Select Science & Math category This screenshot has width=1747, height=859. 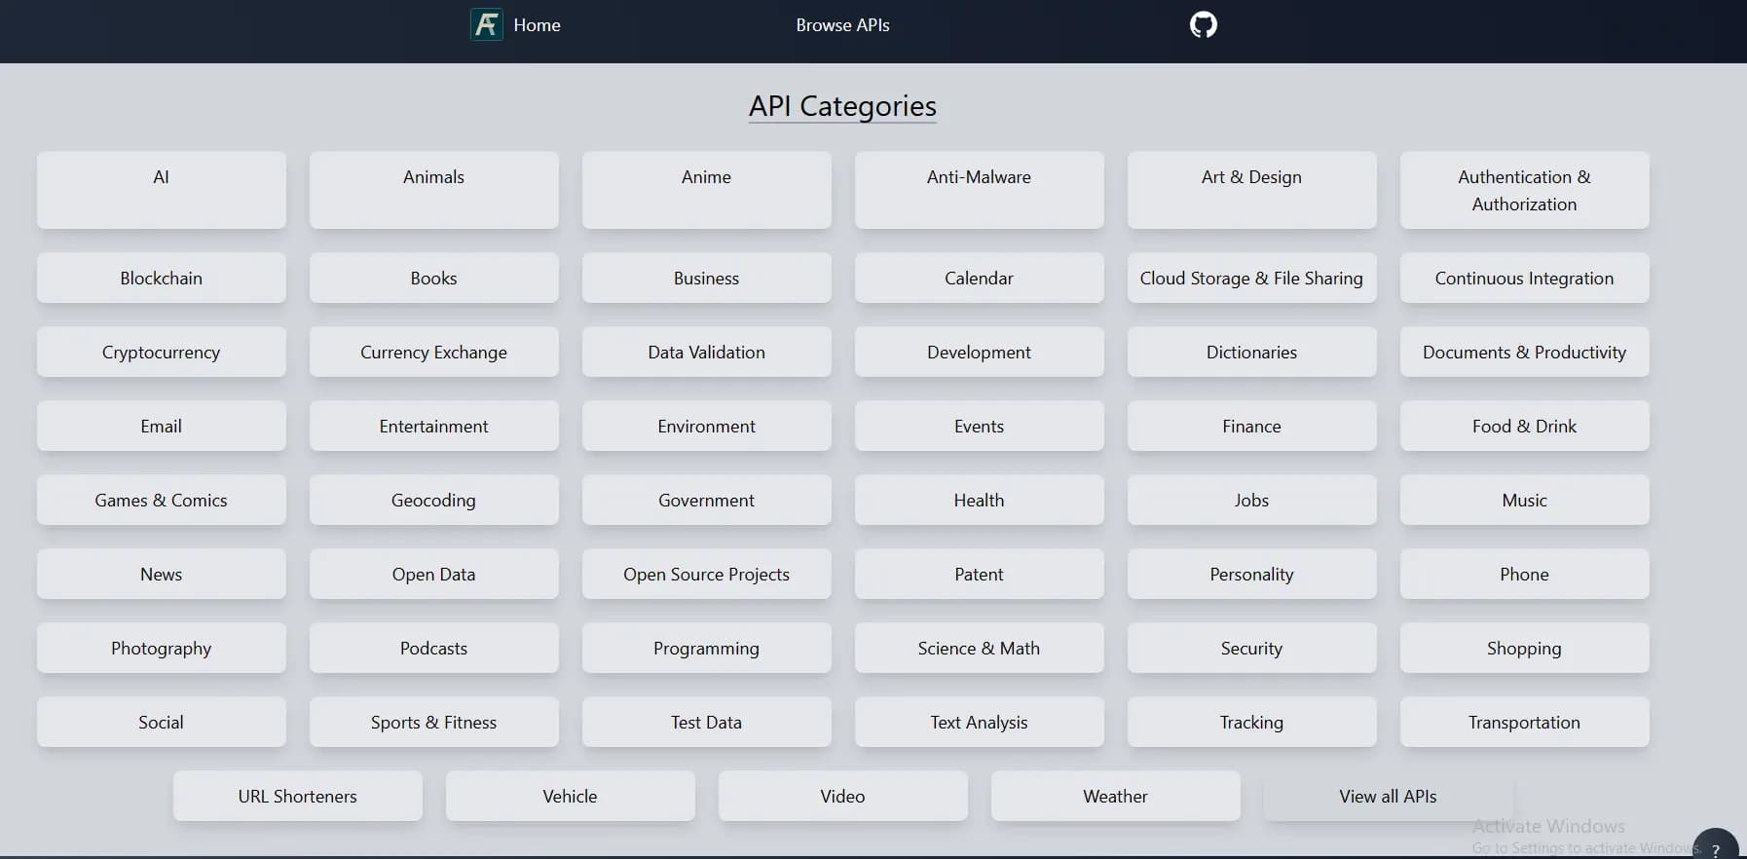click(x=980, y=648)
